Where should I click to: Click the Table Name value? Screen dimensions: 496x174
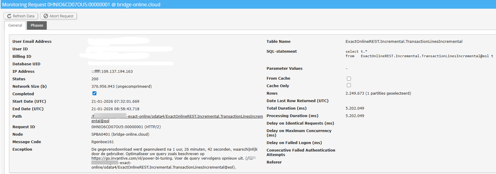(x=404, y=42)
